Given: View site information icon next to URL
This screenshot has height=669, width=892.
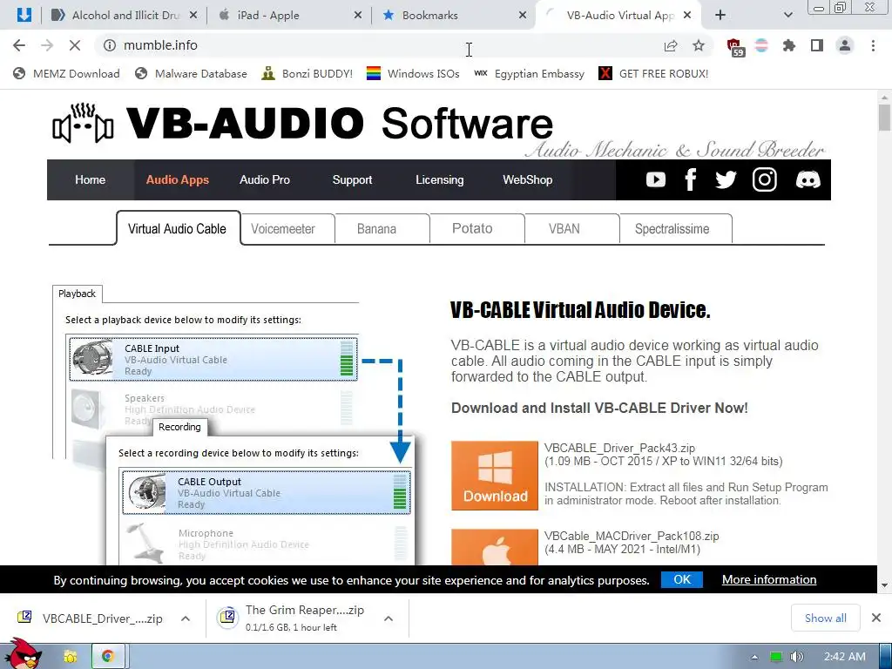Looking at the screenshot, I should point(110,45).
